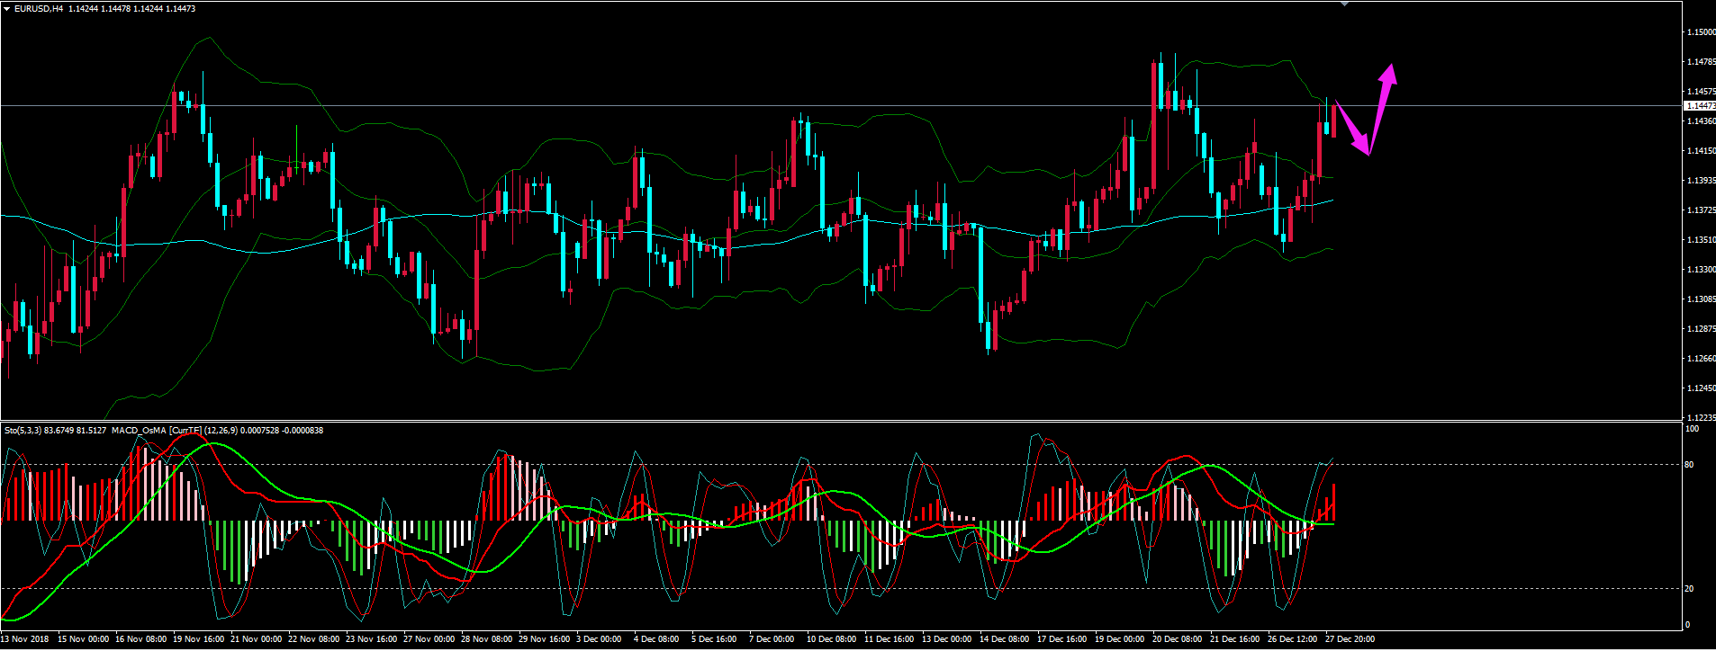Click the 0 level on the indicator scale
Screen dimensions: 1716x651
click(1687, 625)
